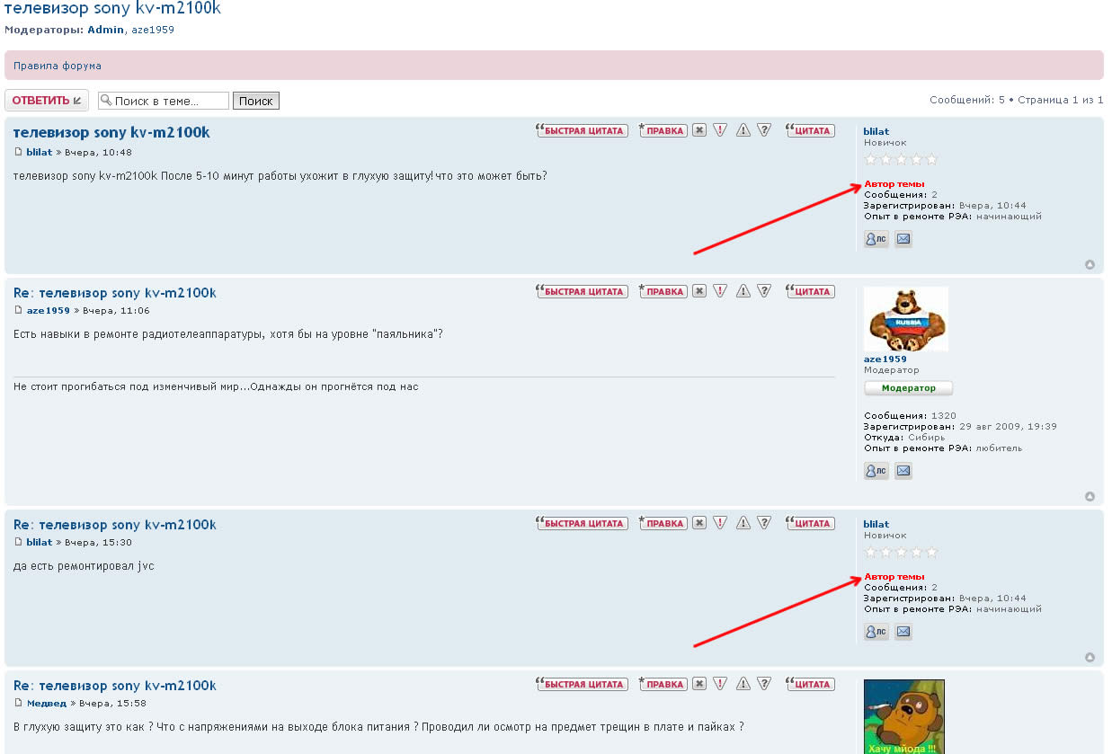Viewport: 1112px width, 754px height.
Task: Click warn user triangle icon in aze1959's post
Action: pyautogui.click(x=743, y=291)
